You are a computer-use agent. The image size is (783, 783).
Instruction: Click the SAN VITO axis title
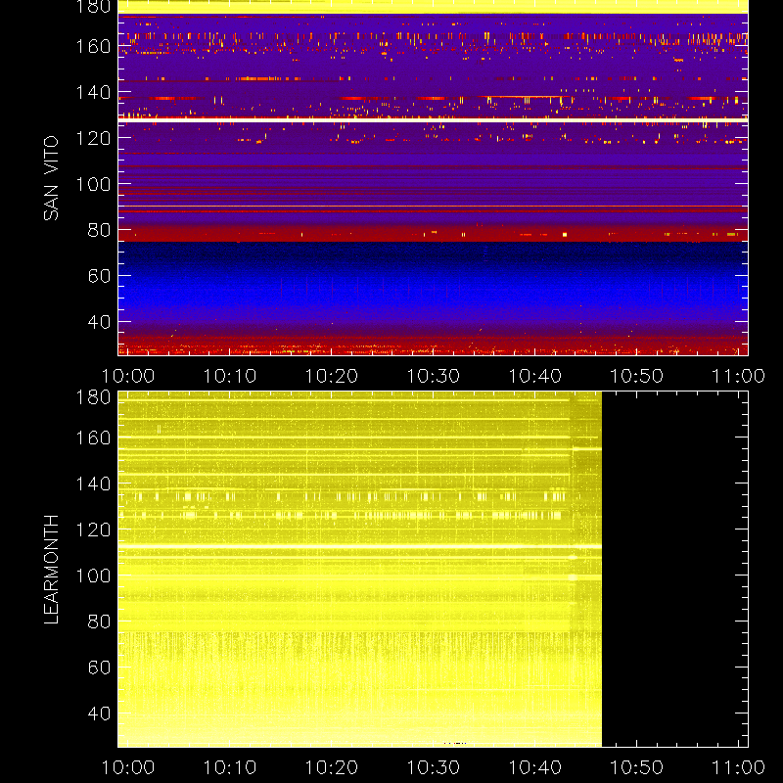pyautogui.click(x=51, y=178)
